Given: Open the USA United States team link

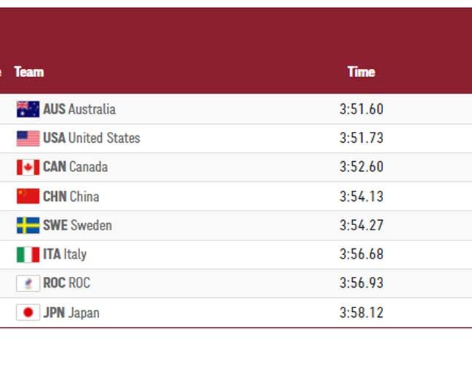Looking at the screenshot, I should (91, 138).
